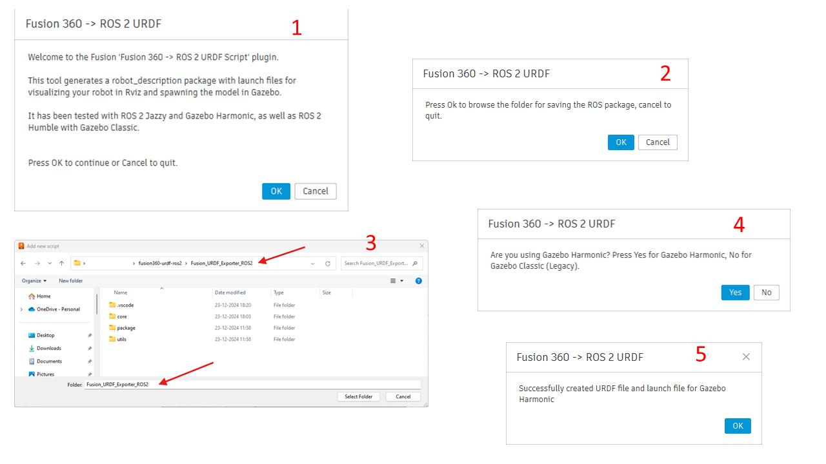Click Cancel in the welcome plugin dialog
The height and width of the screenshot is (464, 826).
316,191
